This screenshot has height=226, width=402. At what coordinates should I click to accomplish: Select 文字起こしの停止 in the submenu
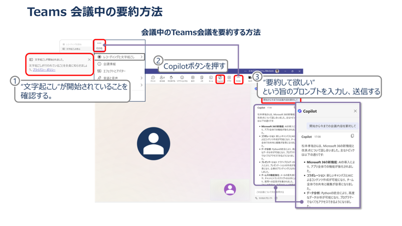point(76,49)
